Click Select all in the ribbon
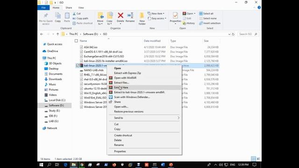Image resolution: width=299 pixels, height=168 pixels. (206, 14)
